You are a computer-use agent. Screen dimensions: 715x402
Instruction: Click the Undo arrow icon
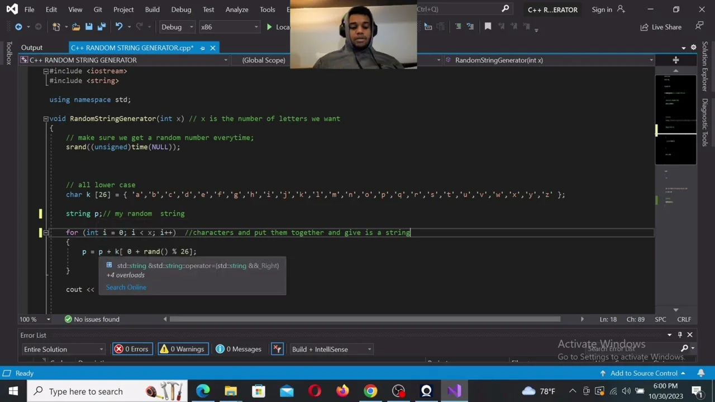click(x=118, y=27)
